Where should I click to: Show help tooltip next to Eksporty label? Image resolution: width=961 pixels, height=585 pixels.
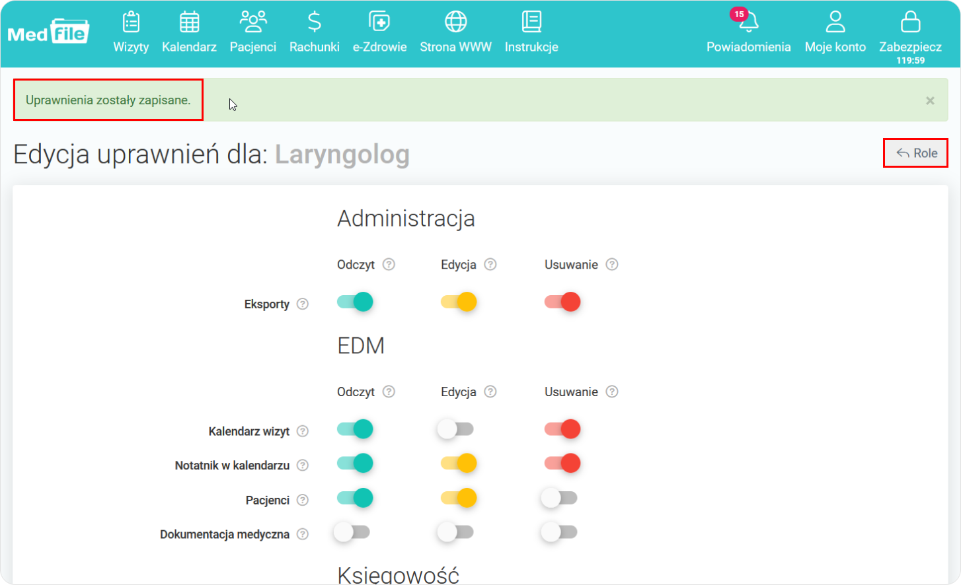point(303,304)
